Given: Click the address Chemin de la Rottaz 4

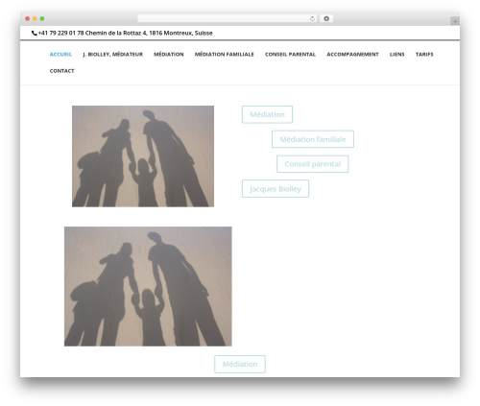Looking at the screenshot, I should pyautogui.click(x=116, y=33).
